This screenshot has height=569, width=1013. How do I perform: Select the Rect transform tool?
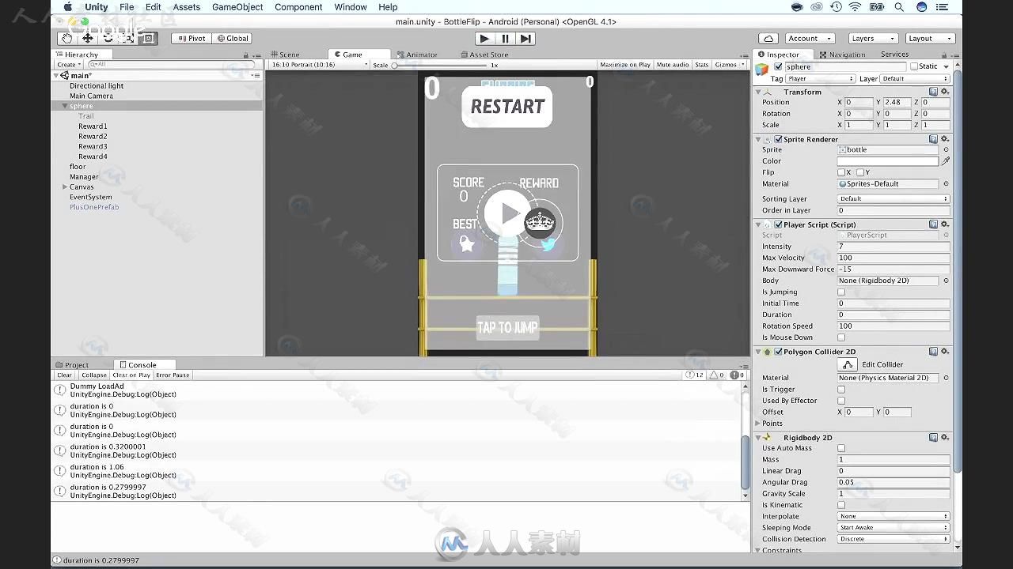point(149,38)
